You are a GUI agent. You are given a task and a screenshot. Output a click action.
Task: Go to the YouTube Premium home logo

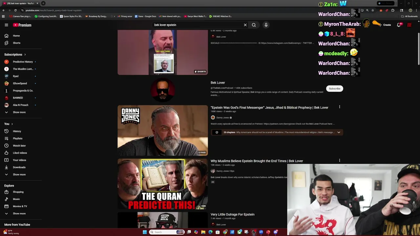click(x=22, y=25)
